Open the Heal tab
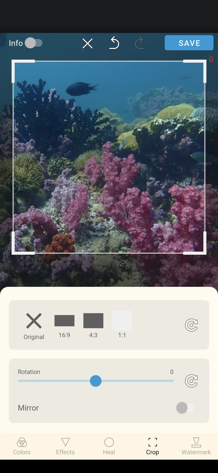This screenshot has width=218, height=473. click(109, 446)
